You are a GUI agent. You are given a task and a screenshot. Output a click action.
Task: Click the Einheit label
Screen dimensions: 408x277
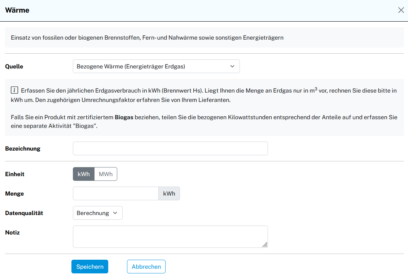[15, 174]
